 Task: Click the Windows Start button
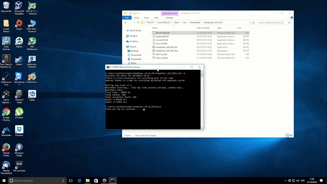coord(4,181)
